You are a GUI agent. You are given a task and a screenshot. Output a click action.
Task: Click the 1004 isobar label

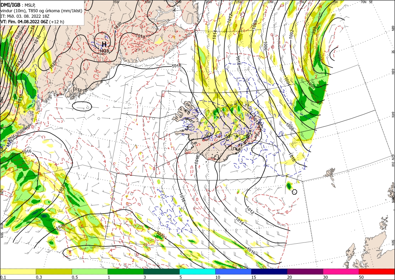[287, 81]
